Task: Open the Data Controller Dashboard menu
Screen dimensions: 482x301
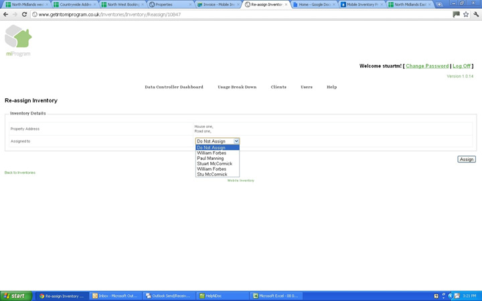Action: pyautogui.click(x=174, y=87)
